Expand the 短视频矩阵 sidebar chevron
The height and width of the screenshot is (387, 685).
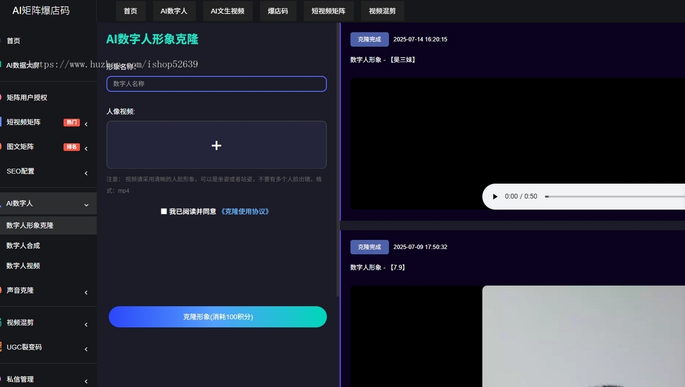[86, 124]
